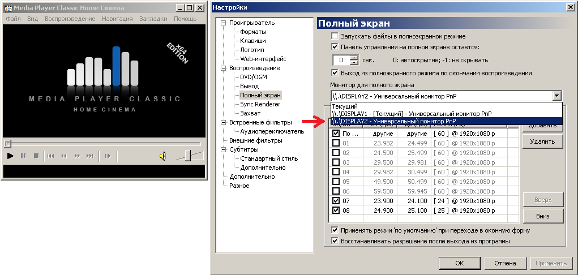Click the Удалить button

click(x=542, y=141)
